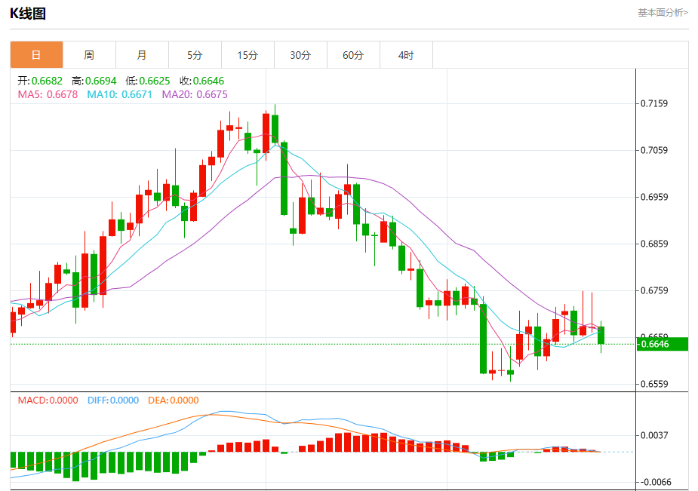Screen dimensions: 698x491
Task: Switch to the 周 weekly tab
Action: click(89, 55)
